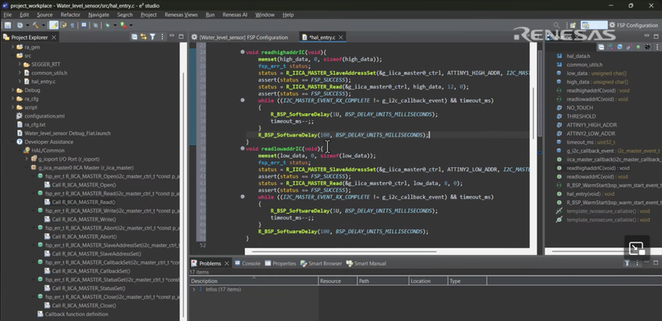
Task: Click the Problems view filter icon
Action: coord(627,263)
